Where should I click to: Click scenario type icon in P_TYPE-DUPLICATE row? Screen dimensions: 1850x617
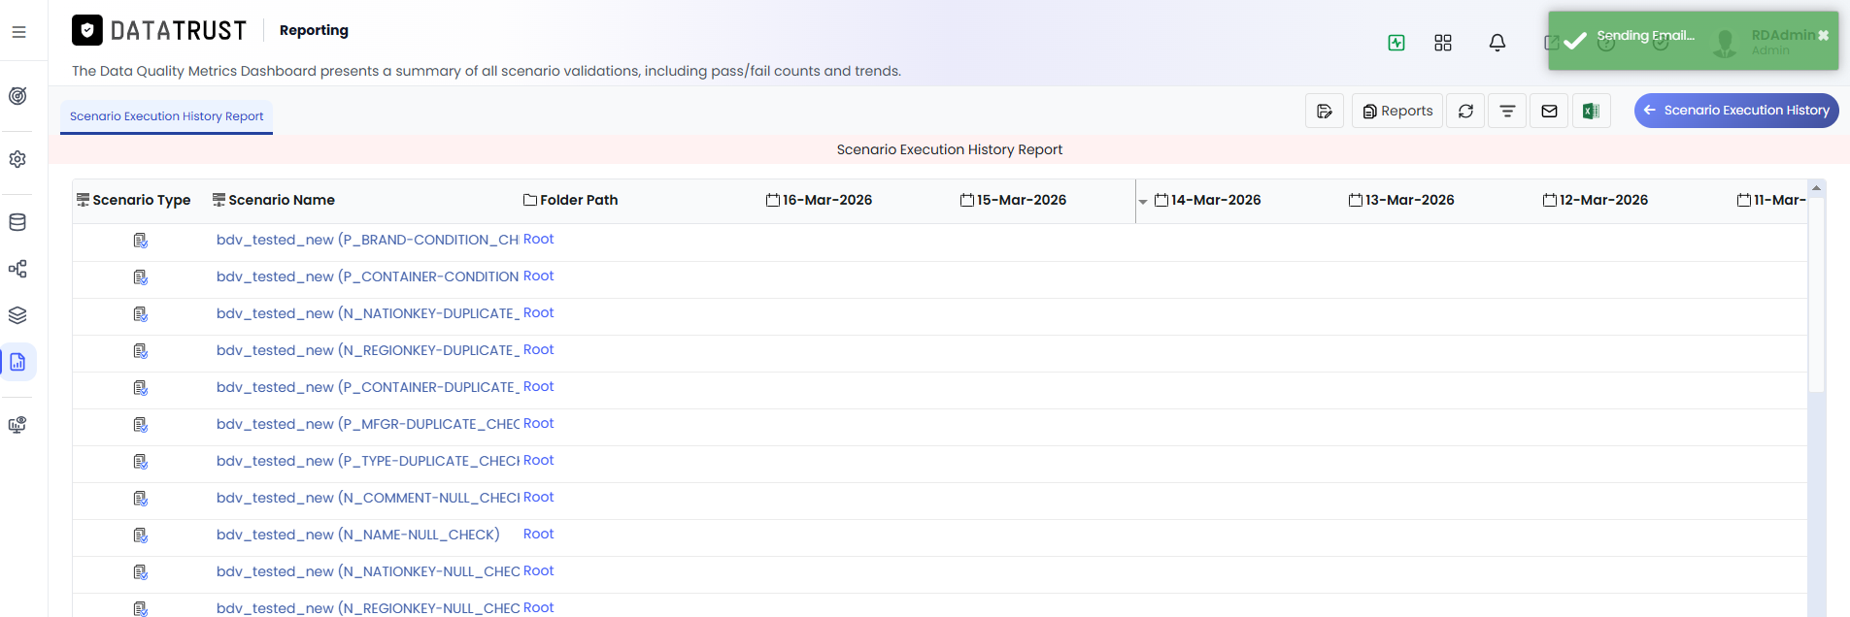coord(141,461)
